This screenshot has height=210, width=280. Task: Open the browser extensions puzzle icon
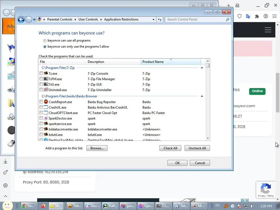(x=257, y=16)
